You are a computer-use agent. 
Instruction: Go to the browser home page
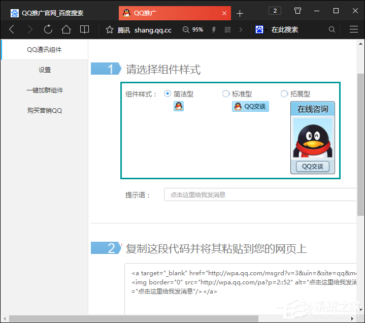click(x=66, y=29)
